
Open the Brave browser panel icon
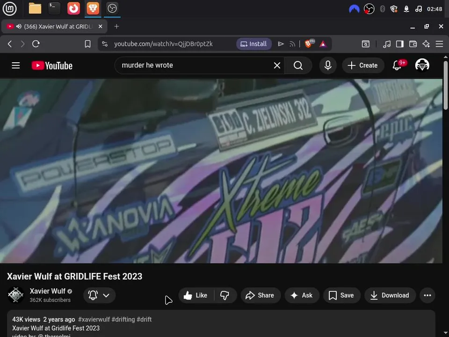(93, 8)
